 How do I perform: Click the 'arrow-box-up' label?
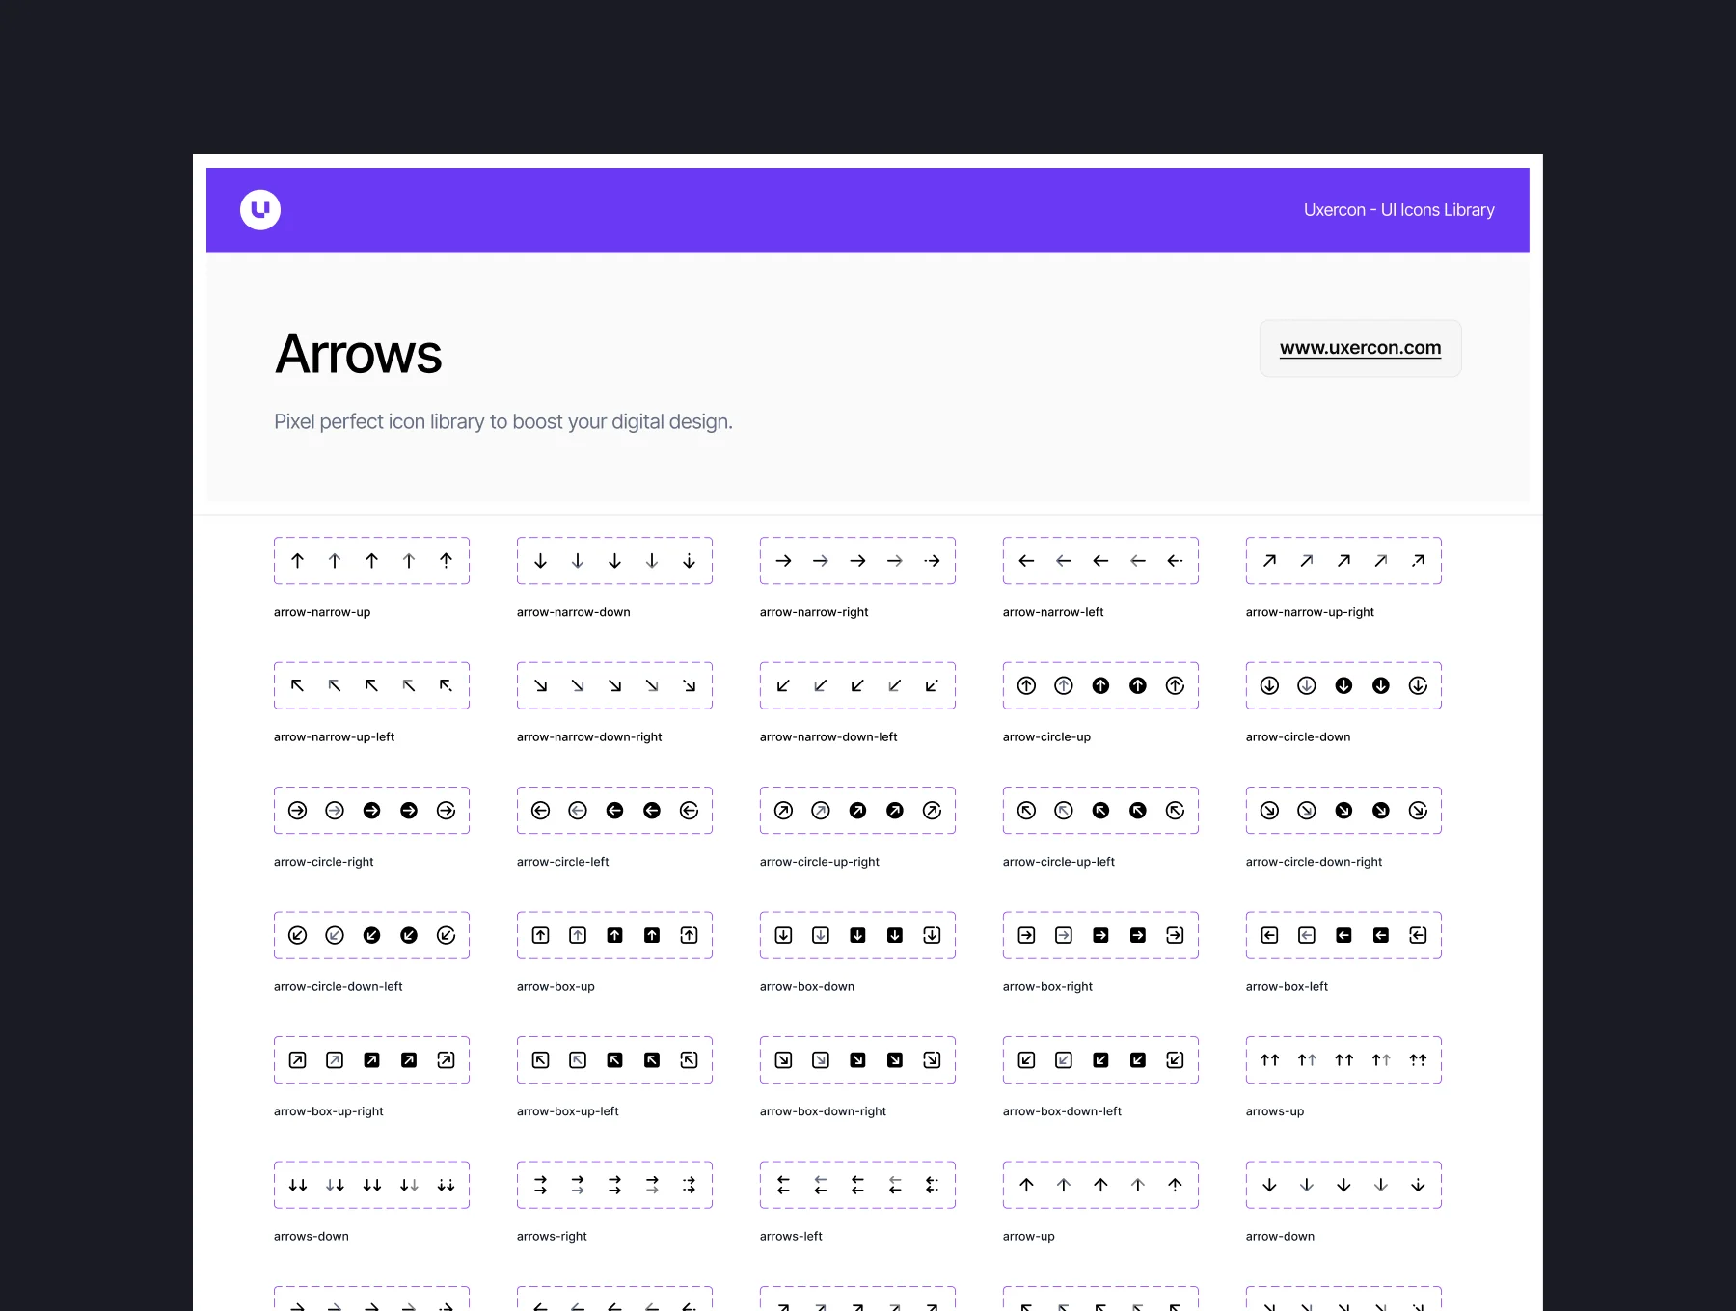coord(556,987)
